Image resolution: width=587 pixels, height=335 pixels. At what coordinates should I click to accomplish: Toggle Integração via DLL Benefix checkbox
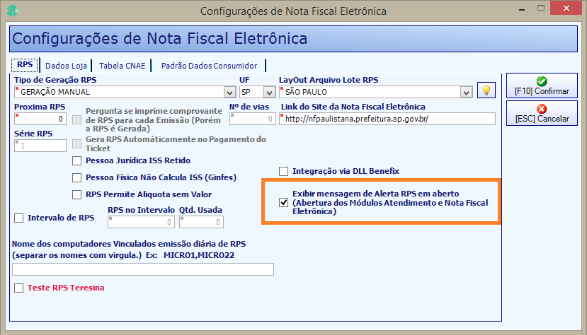[283, 171]
